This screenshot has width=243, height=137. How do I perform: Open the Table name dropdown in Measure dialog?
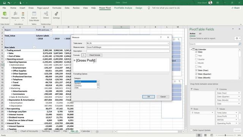tap(168, 43)
